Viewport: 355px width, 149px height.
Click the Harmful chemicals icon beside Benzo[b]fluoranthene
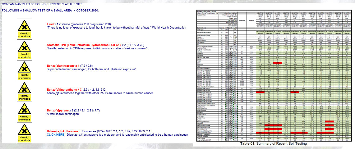[x=25, y=91]
